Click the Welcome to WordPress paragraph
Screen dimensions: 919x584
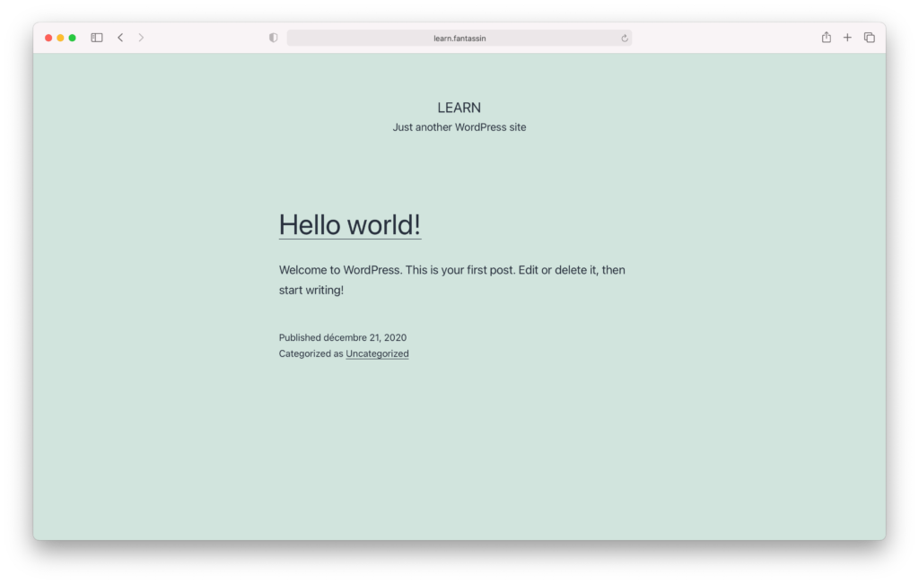452,280
